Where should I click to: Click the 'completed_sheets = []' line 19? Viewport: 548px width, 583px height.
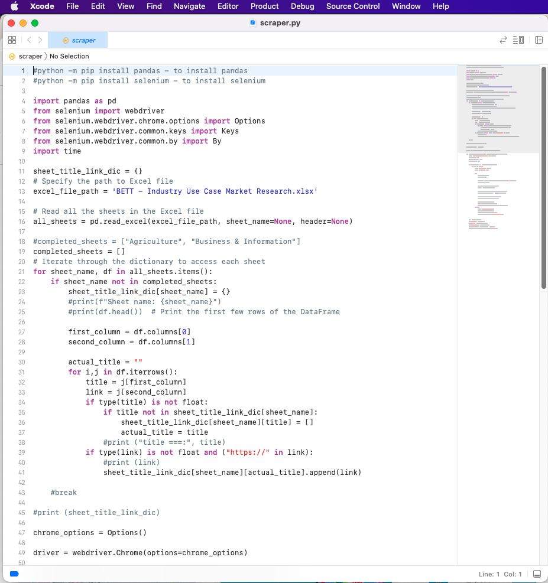79,252
